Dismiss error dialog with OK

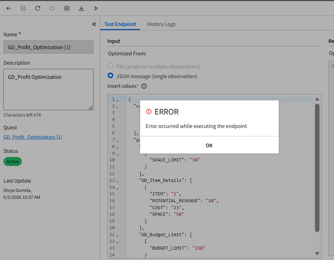tap(209, 145)
